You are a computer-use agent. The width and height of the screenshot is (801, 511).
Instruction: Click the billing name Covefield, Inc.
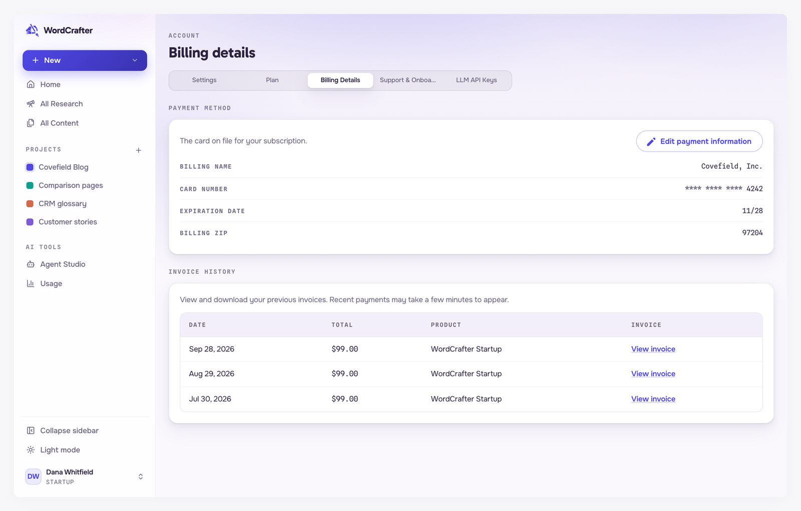tap(732, 166)
